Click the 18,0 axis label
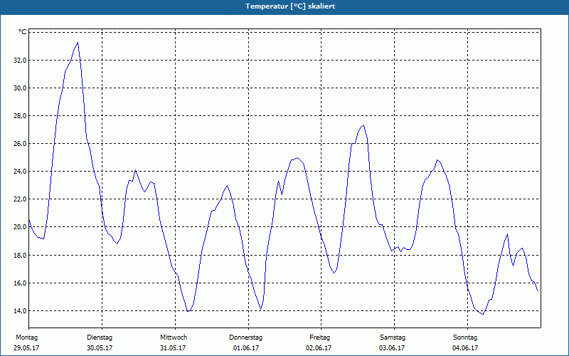Image resolution: width=569 pixels, height=356 pixels. (x=20, y=256)
